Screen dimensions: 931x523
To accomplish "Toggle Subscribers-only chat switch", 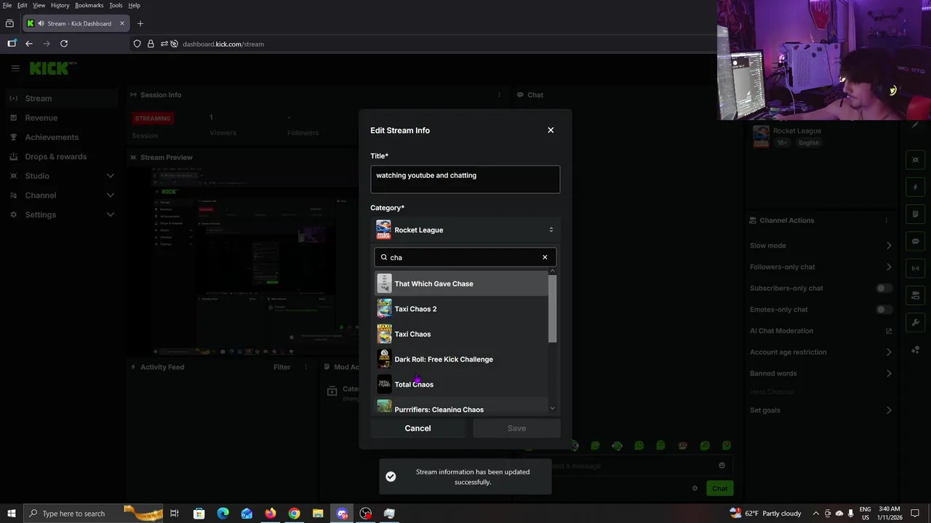I will [x=884, y=288].
